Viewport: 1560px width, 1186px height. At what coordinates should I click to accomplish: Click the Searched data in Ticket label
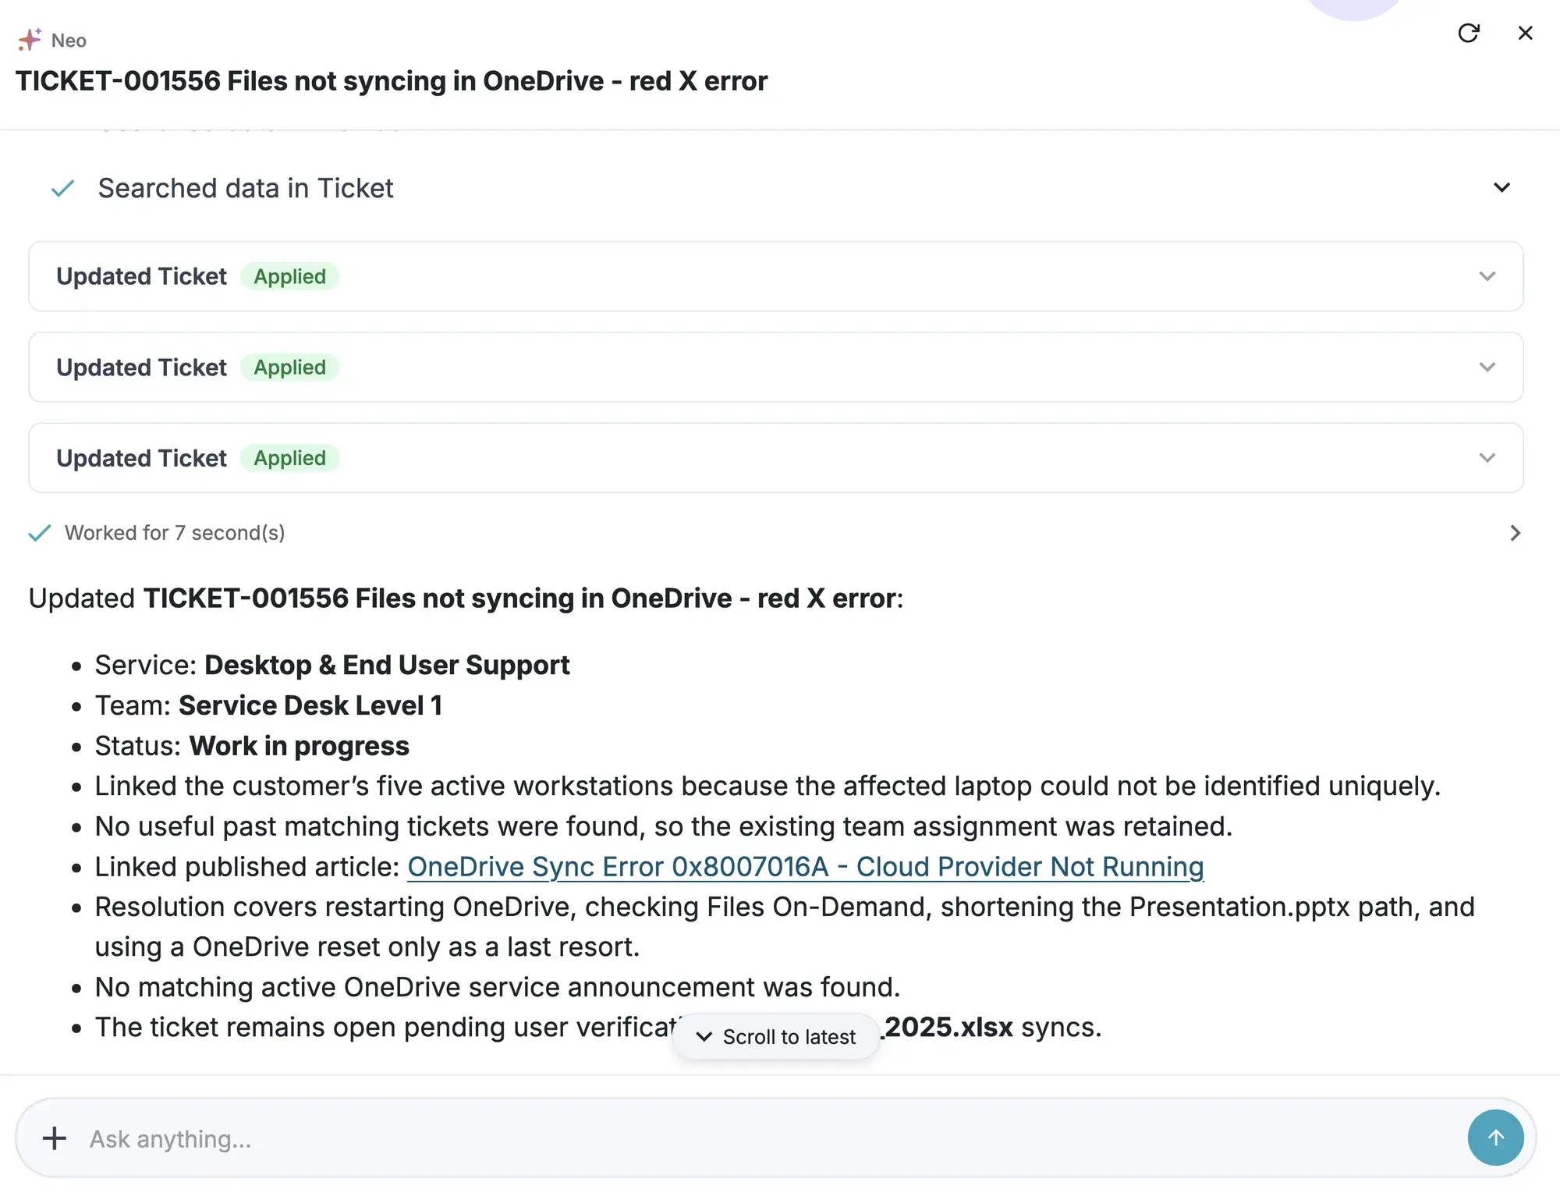click(246, 188)
